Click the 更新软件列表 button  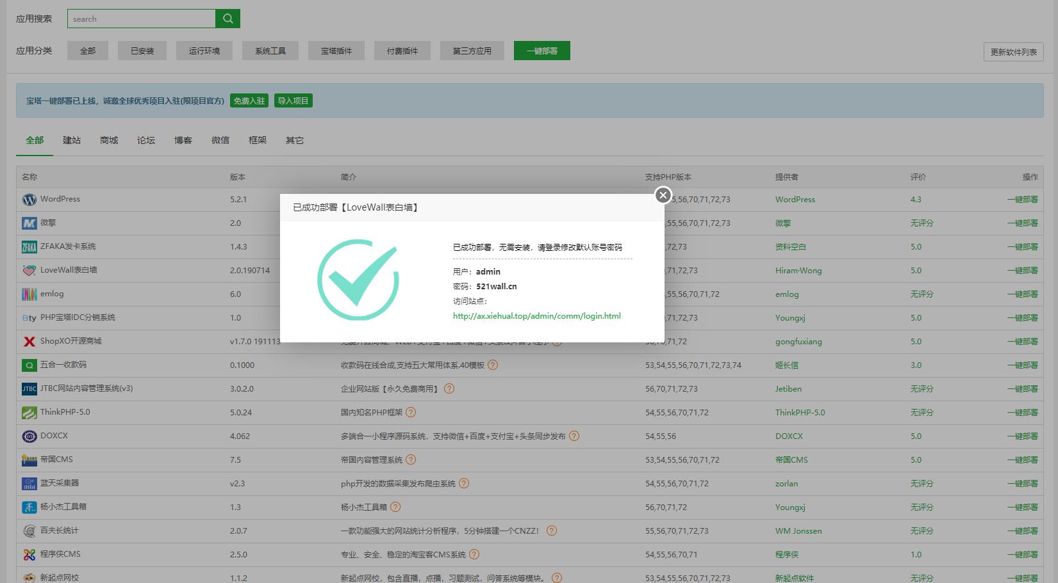tap(1013, 52)
